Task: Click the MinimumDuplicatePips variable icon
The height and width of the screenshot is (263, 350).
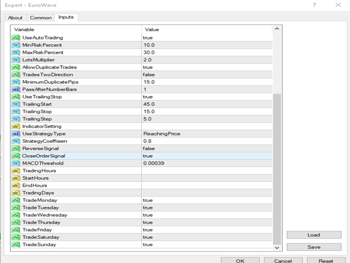Action: [16, 82]
